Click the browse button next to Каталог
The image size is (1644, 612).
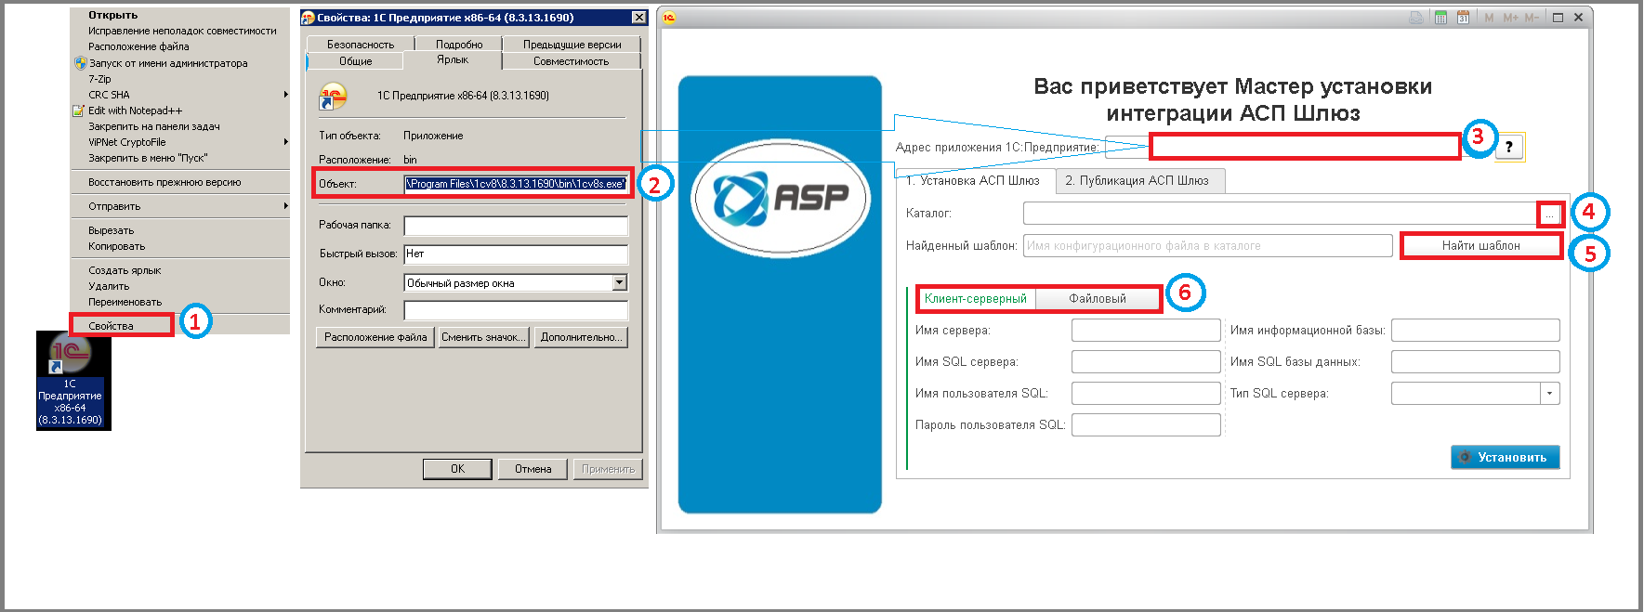click(x=1549, y=214)
